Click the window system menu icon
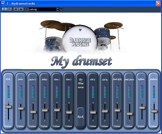Image resolution: width=162 pixels, height=134 pixels. (x=4, y=3)
